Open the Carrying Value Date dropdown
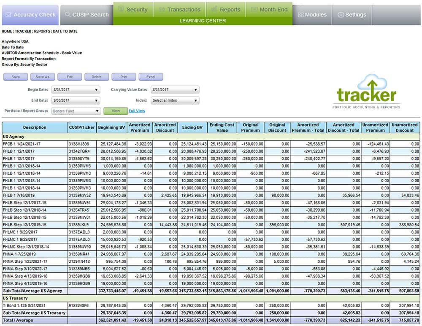The height and width of the screenshot is (326, 422). tap(175, 90)
